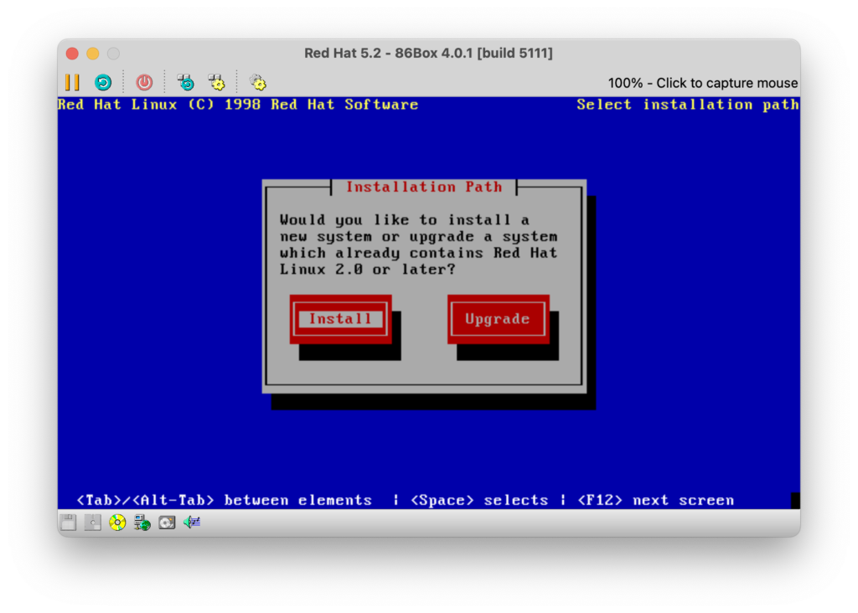Open 86Box machine settings gears

pos(258,83)
